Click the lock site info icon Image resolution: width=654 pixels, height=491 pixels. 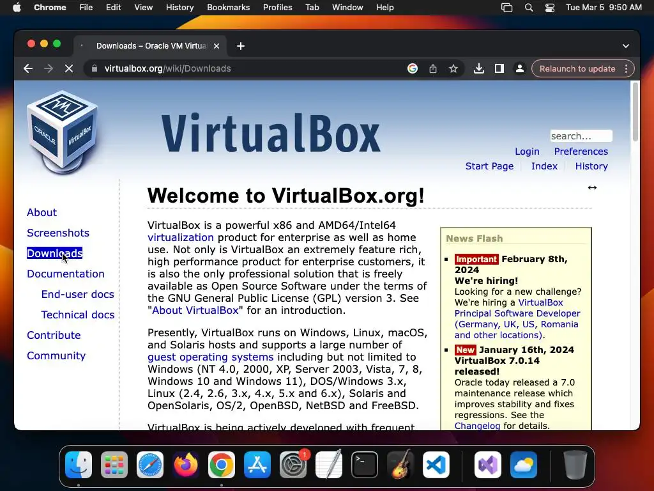(x=95, y=68)
